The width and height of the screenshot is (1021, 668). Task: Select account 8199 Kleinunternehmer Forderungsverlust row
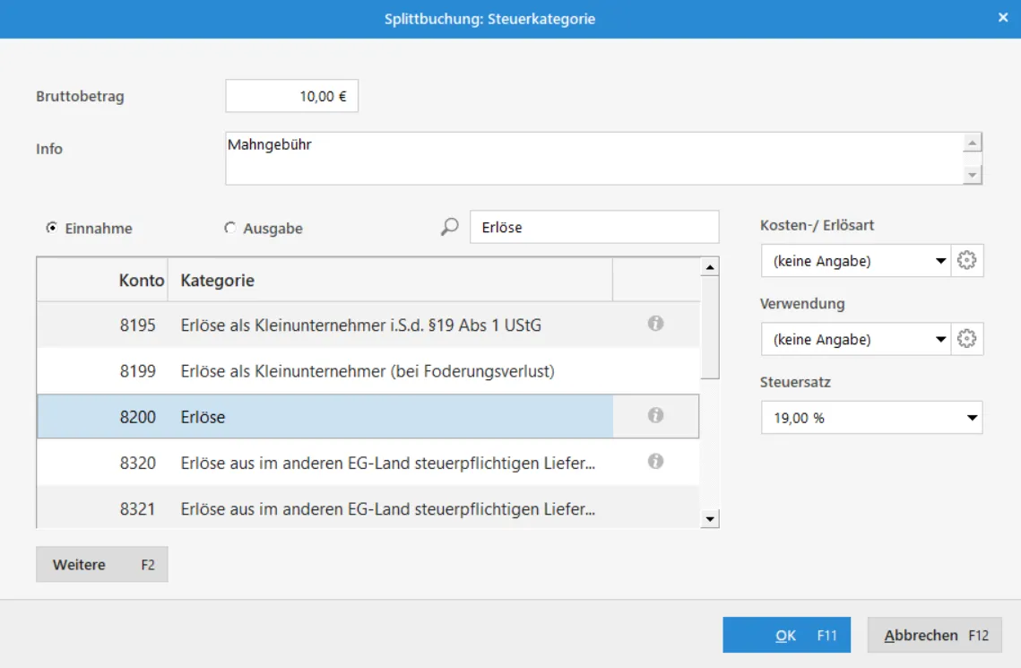pyautogui.click(x=368, y=370)
